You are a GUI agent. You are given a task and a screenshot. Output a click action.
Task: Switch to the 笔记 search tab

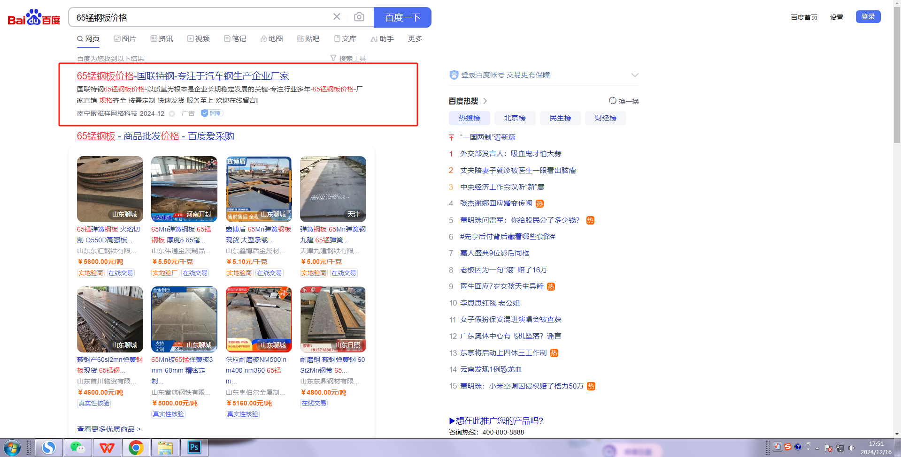coord(235,39)
